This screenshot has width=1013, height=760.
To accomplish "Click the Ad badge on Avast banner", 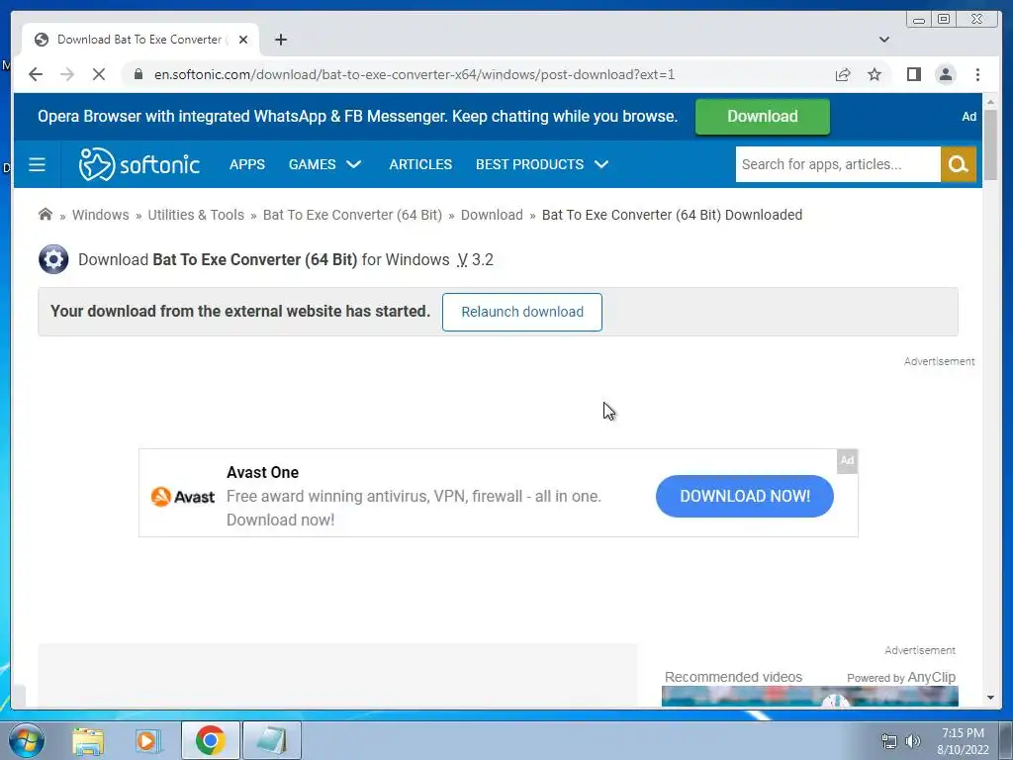I will tap(847, 461).
